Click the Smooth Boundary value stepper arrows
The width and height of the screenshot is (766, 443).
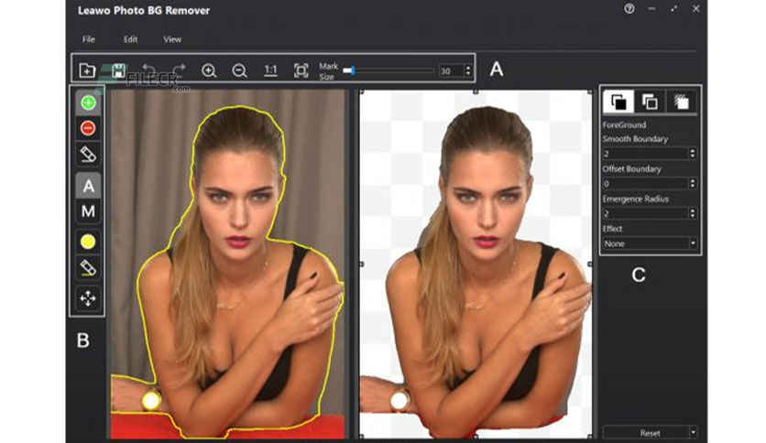pos(692,153)
